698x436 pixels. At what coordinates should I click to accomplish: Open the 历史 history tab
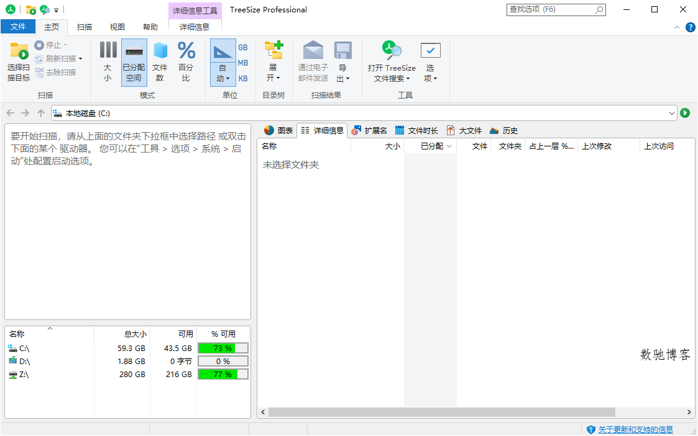pyautogui.click(x=504, y=130)
